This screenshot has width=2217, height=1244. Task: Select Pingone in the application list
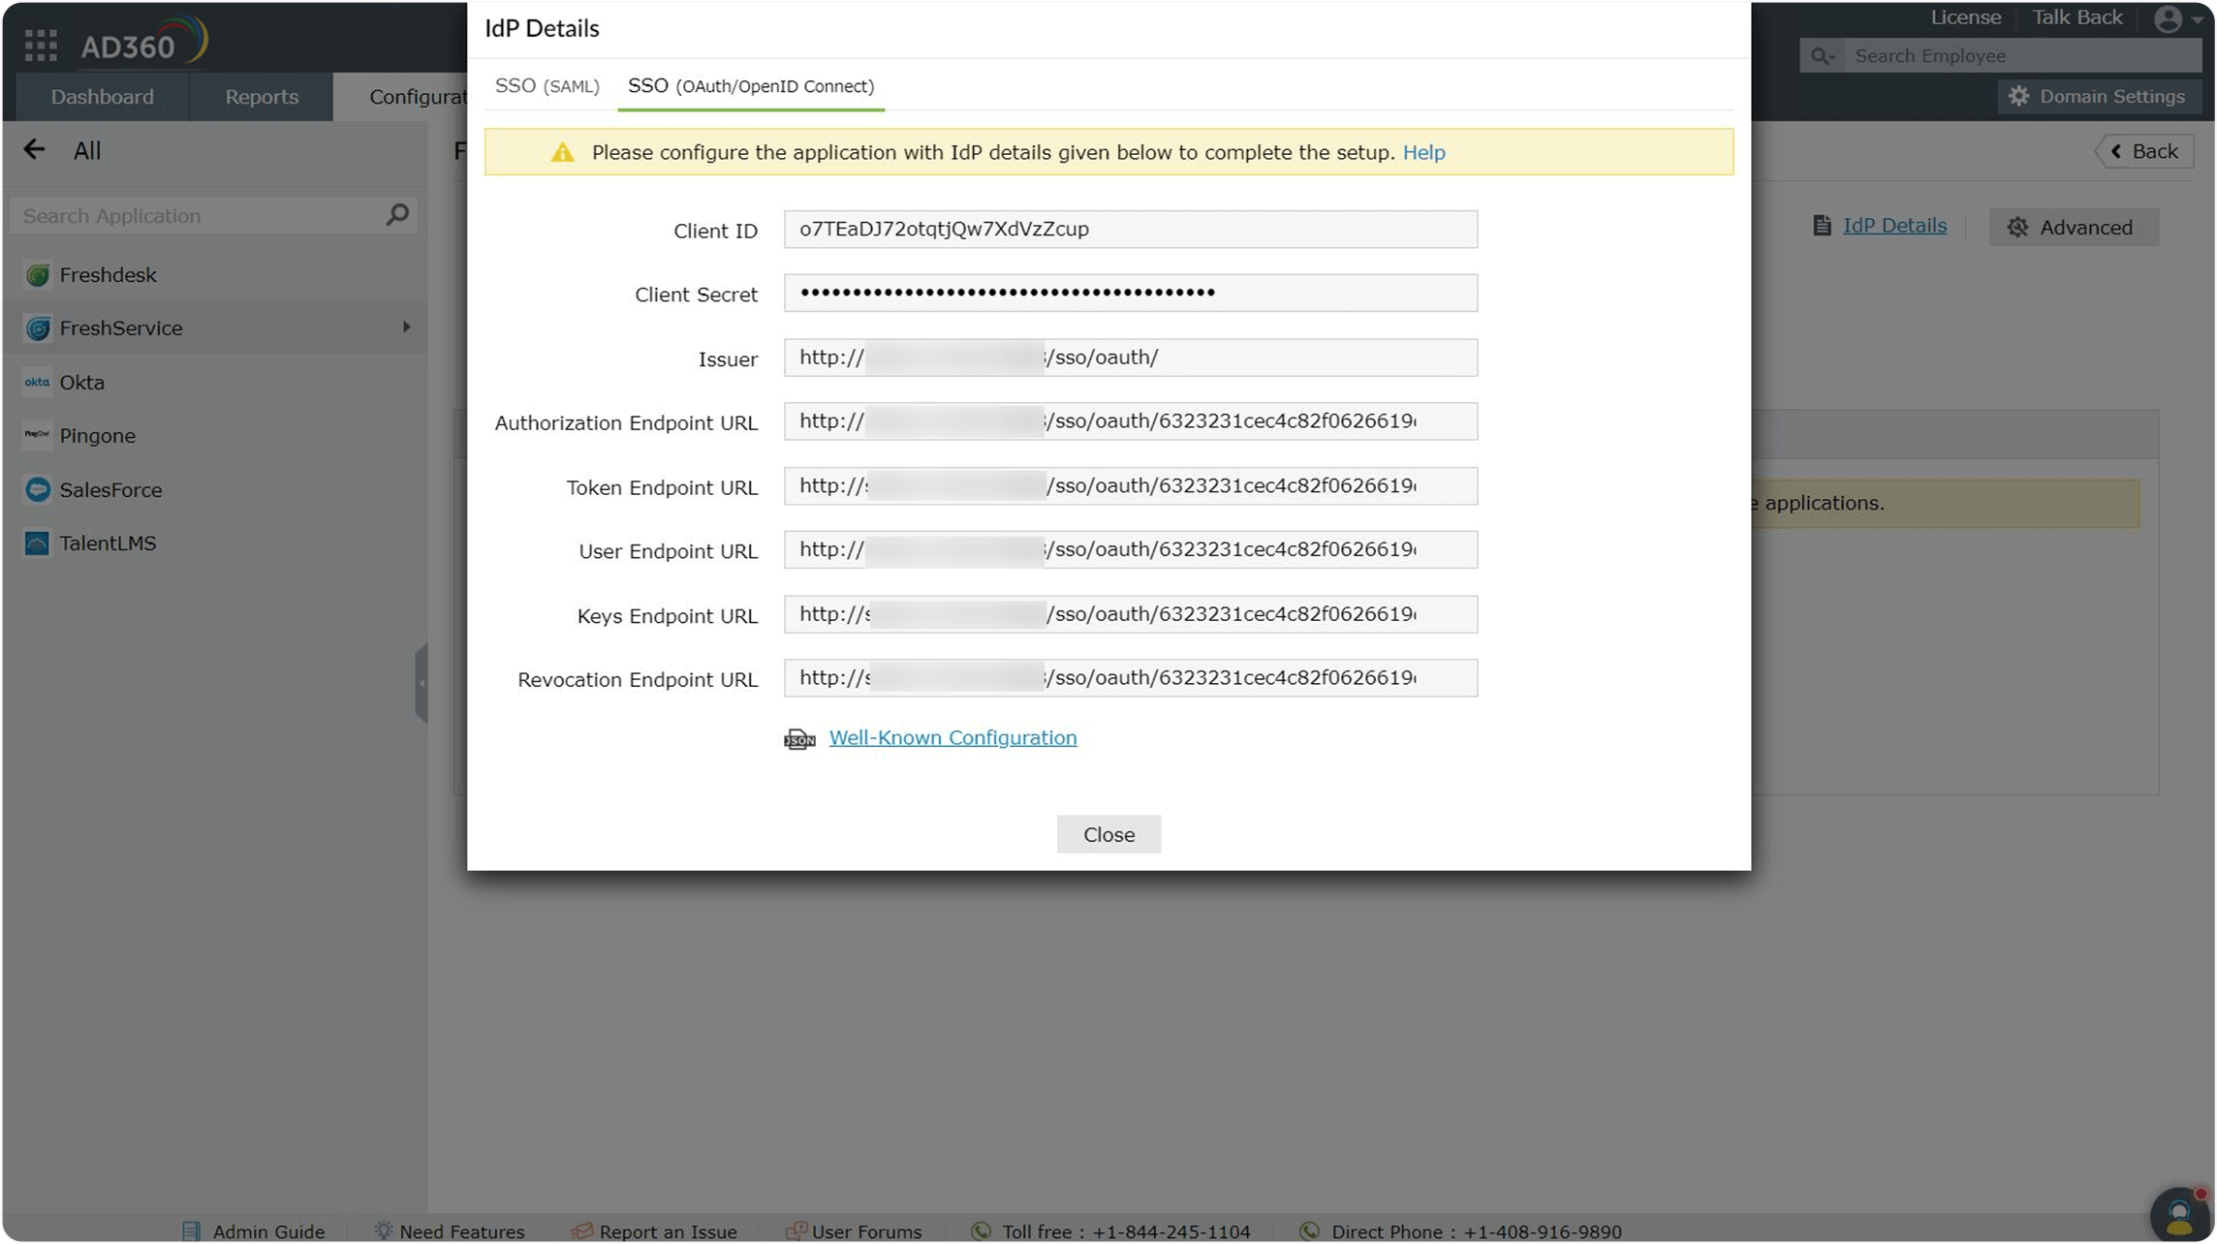(97, 435)
